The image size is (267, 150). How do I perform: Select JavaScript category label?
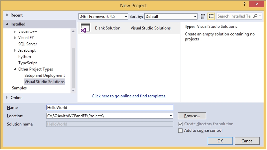(27, 50)
